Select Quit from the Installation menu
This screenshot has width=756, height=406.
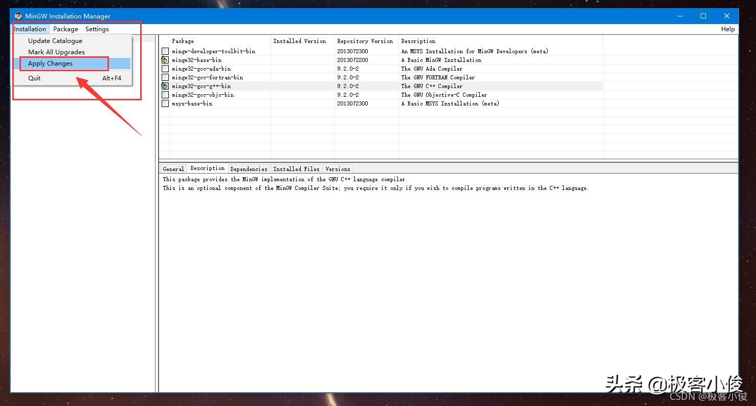[72, 78]
